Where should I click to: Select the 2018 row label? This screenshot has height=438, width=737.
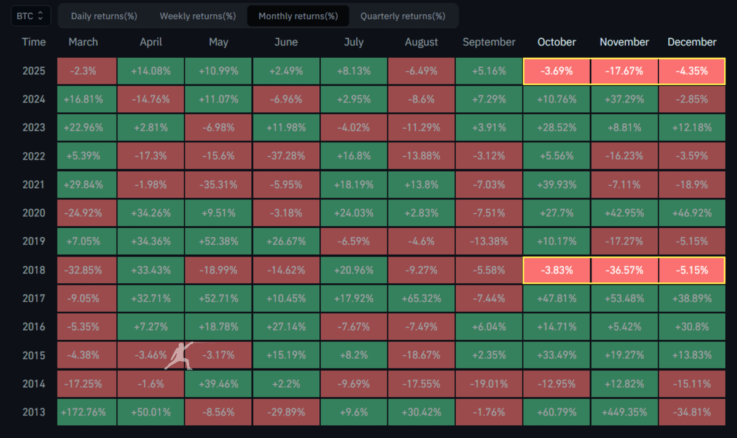point(34,269)
